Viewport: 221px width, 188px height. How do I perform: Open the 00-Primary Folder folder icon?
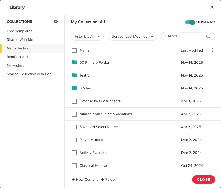[x=74, y=62]
